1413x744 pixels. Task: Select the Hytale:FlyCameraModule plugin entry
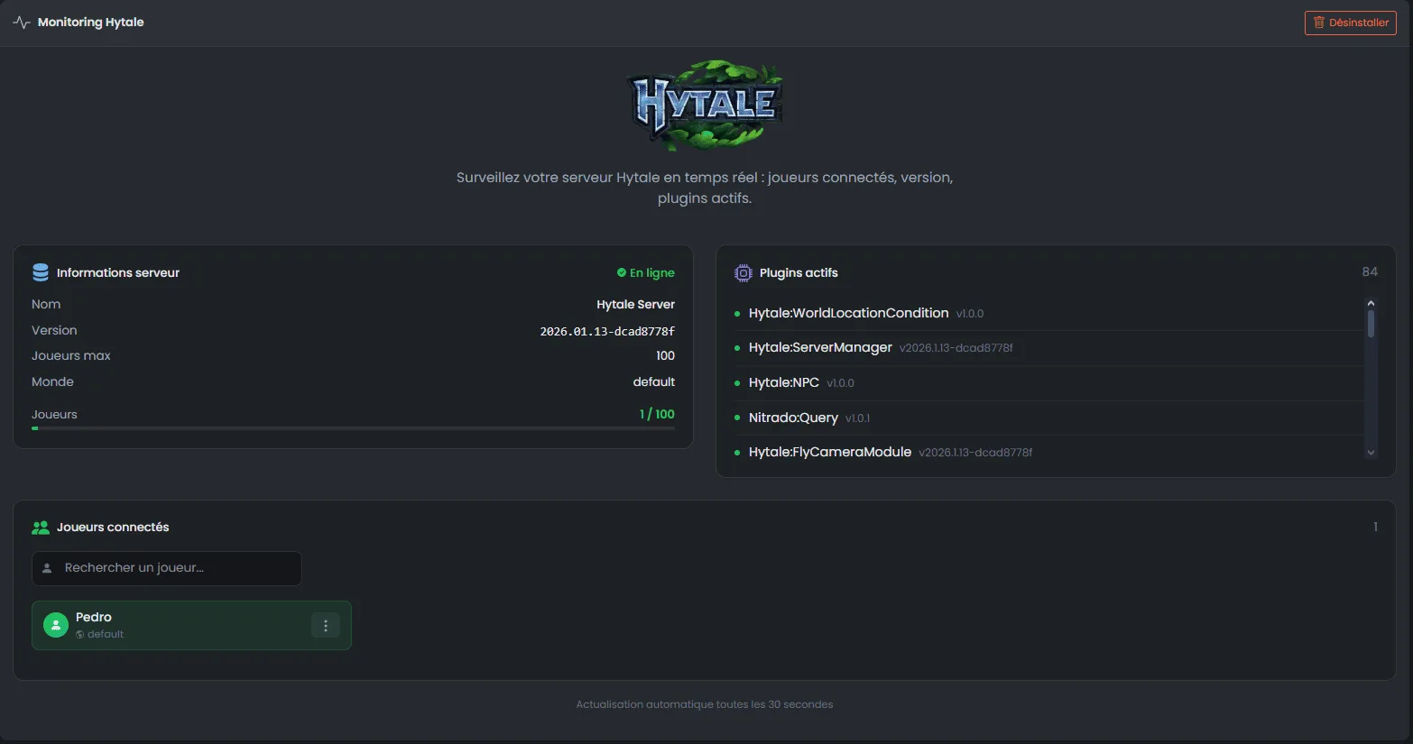pos(829,452)
